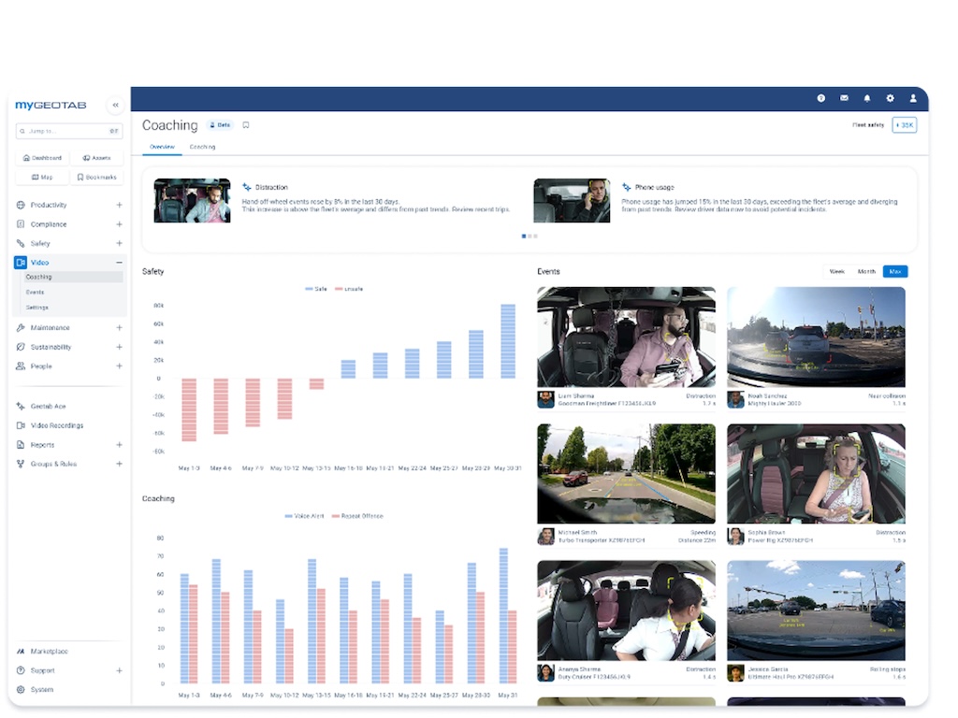Collapse the Video menu section
The height and width of the screenshot is (718, 958).
click(119, 263)
